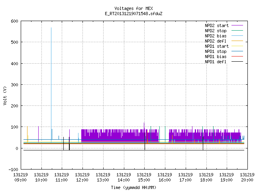Click the green NPD2 stop legend line
Image resolution: width=255 pixels, height=191 pixels.
click(x=237, y=31)
